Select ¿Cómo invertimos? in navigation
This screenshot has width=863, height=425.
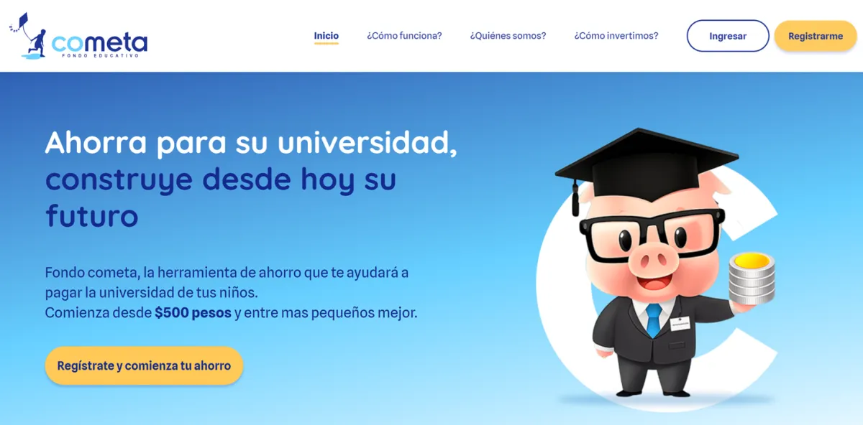(616, 36)
